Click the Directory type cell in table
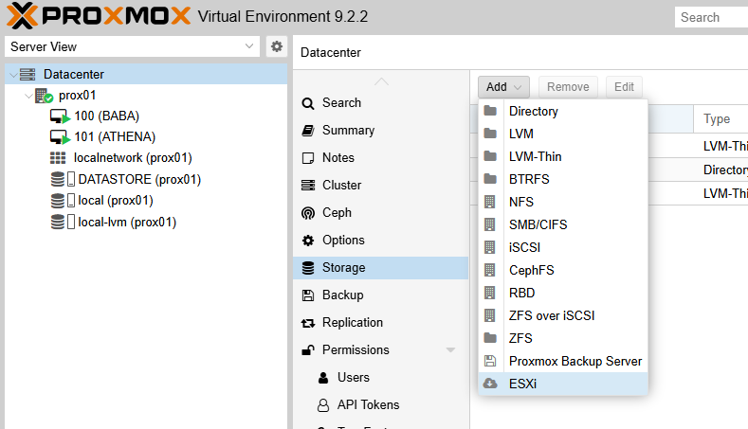Viewport: 748px width, 429px height. click(x=725, y=170)
